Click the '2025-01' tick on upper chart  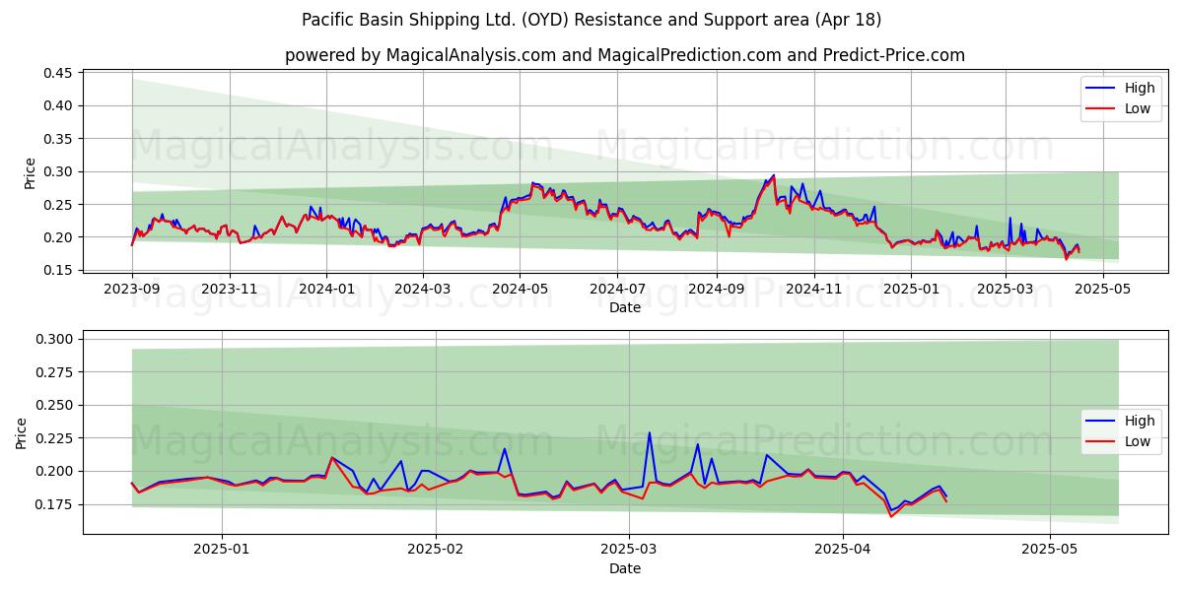coord(911,290)
